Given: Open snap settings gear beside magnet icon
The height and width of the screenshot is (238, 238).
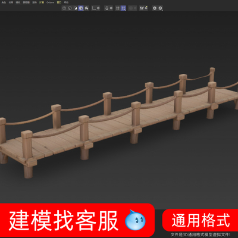Looking at the screenshot, I should pyautogui.click(x=111, y=8).
